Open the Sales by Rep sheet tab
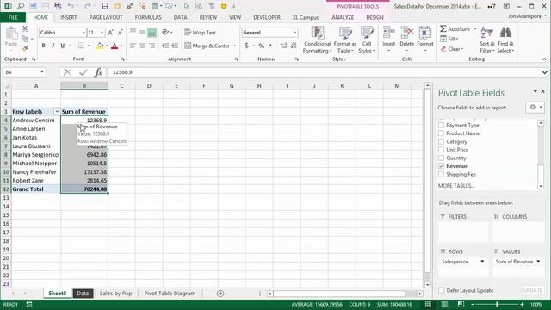The height and width of the screenshot is (310, 551). pyautogui.click(x=115, y=293)
